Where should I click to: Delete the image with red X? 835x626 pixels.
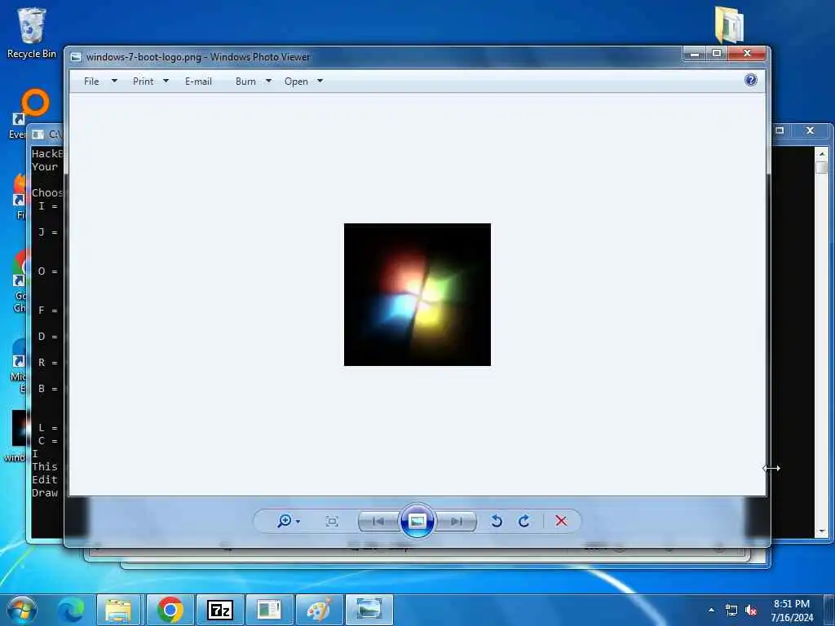point(561,521)
